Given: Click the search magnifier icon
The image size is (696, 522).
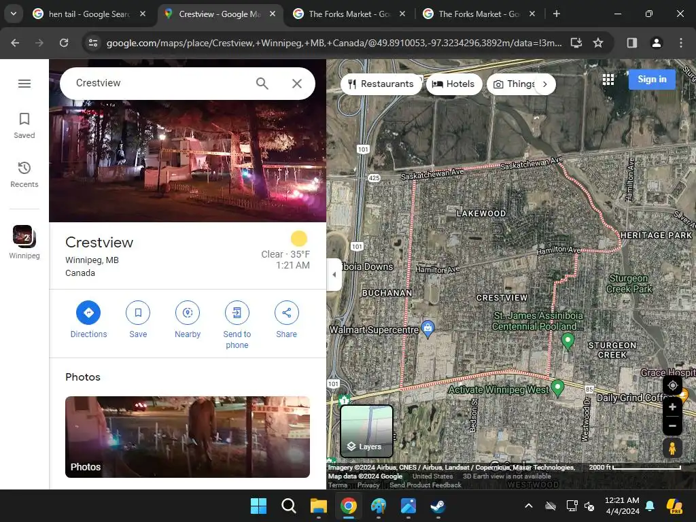Looking at the screenshot, I should 262,84.
